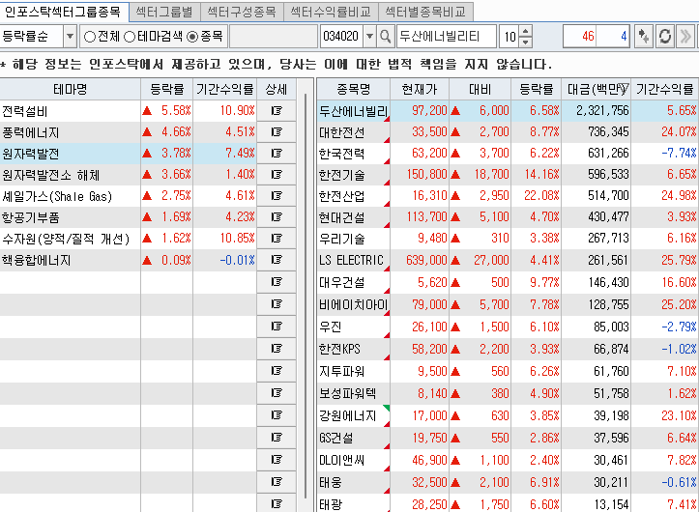Screen dimensions: 699x512
Task: Open the 등락률순 sort dropdown
Action: click(x=70, y=36)
